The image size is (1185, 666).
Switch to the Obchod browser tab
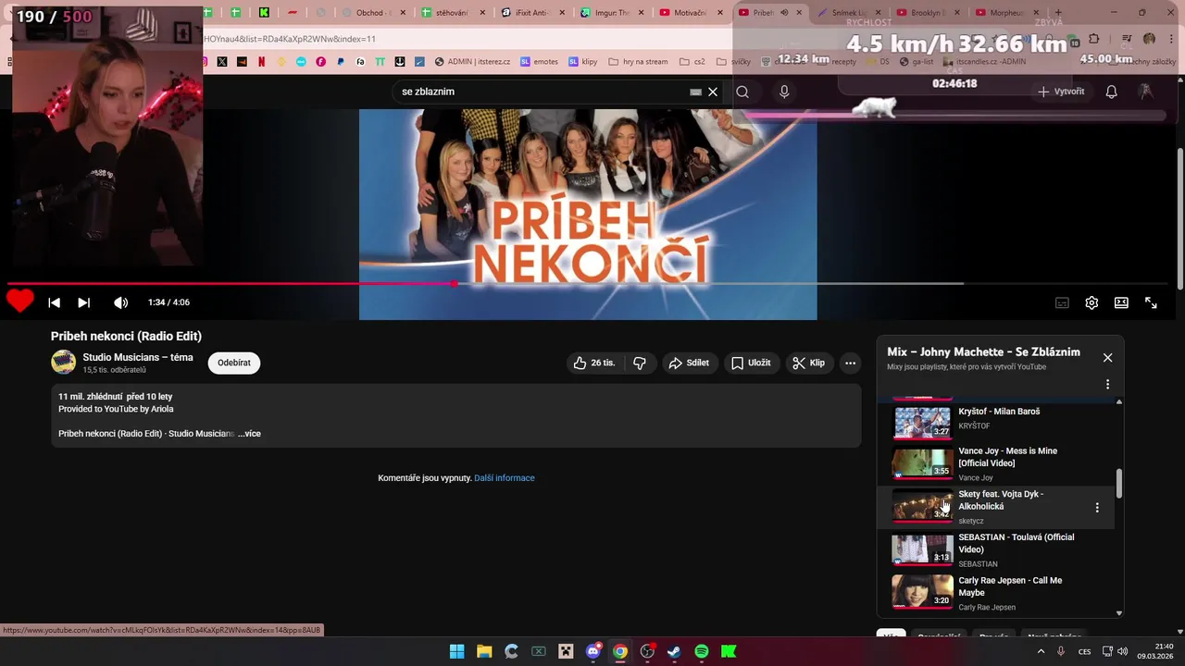tap(373, 13)
